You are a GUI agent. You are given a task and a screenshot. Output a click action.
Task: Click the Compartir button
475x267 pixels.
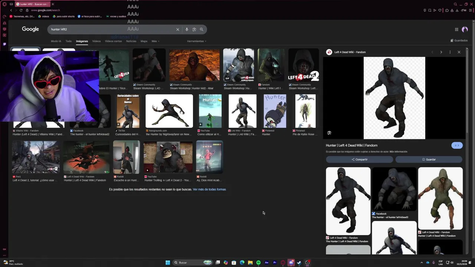point(359,159)
